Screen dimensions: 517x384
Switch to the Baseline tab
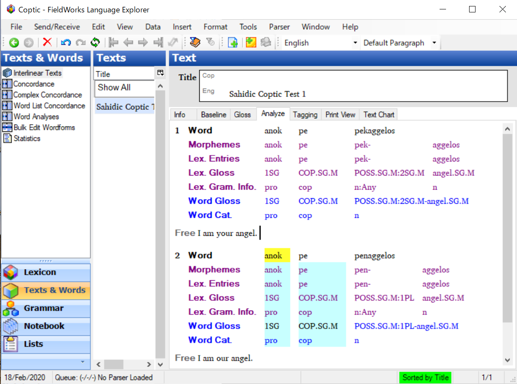tap(213, 114)
